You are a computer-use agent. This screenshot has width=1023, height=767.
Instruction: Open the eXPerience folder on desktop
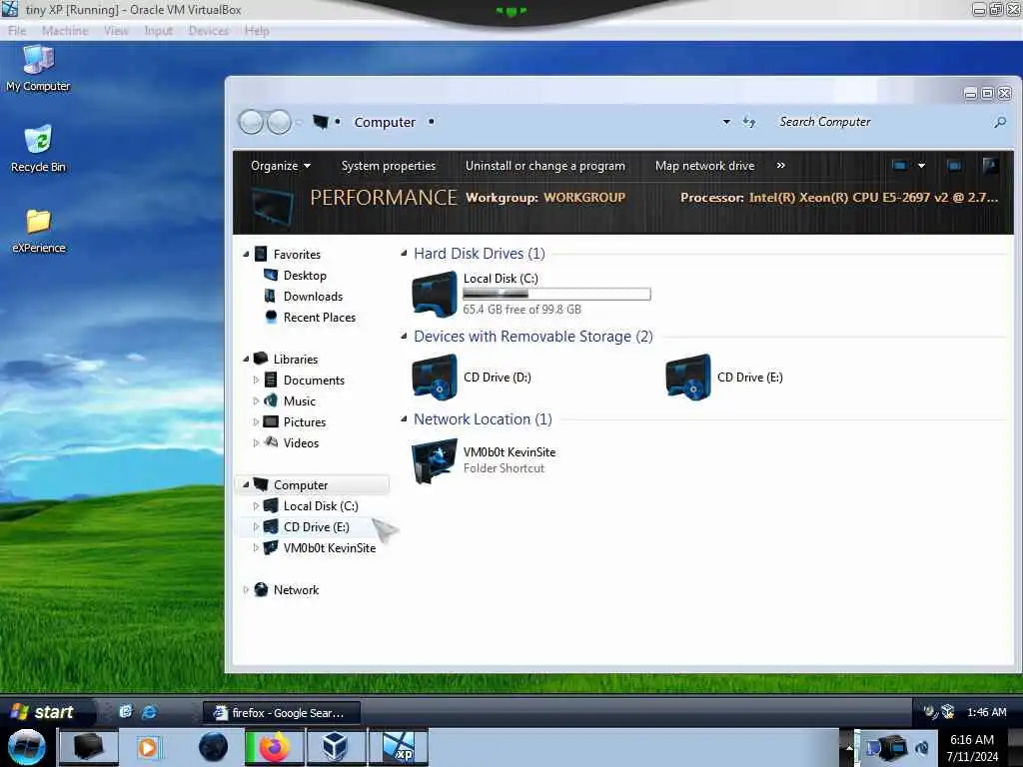click(x=39, y=231)
